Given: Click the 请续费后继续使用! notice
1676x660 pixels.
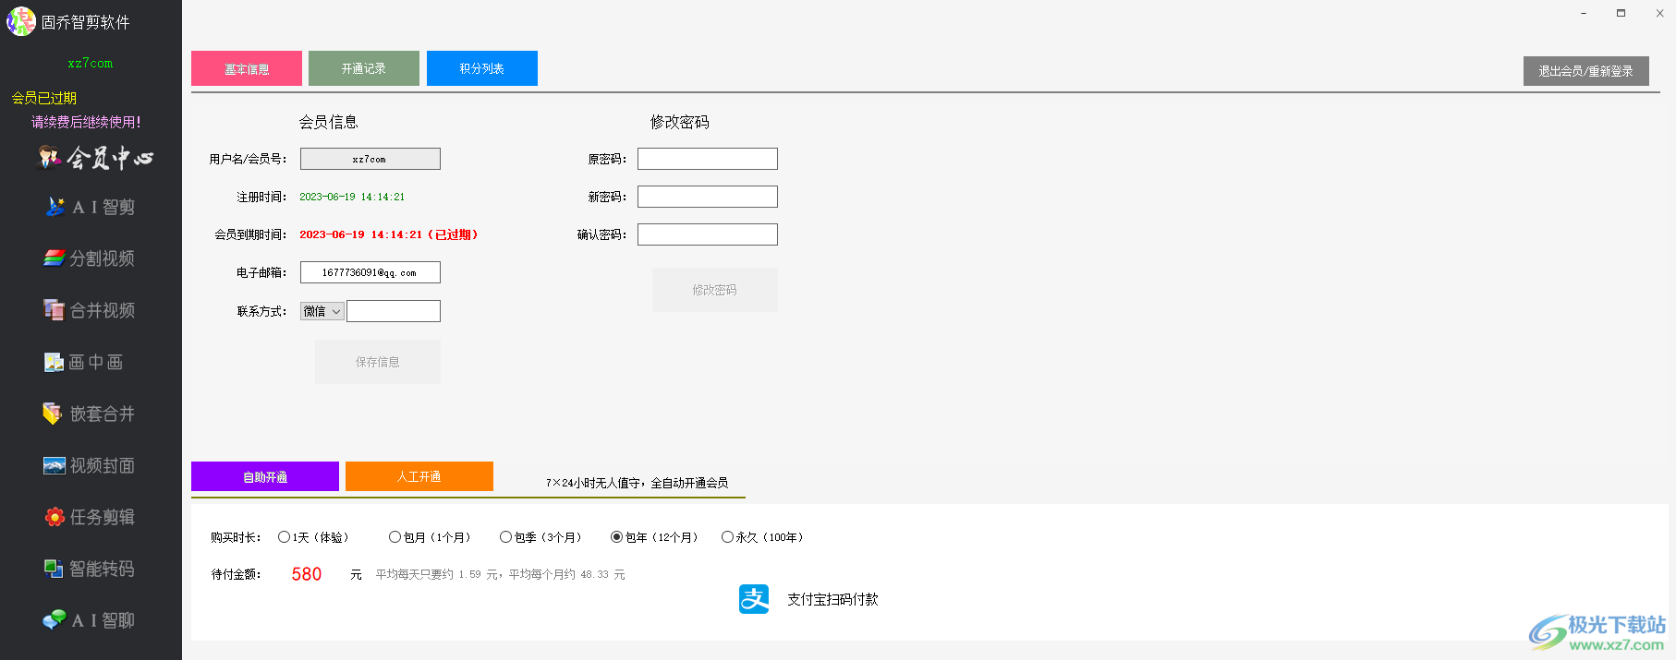Looking at the screenshot, I should tap(86, 122).
